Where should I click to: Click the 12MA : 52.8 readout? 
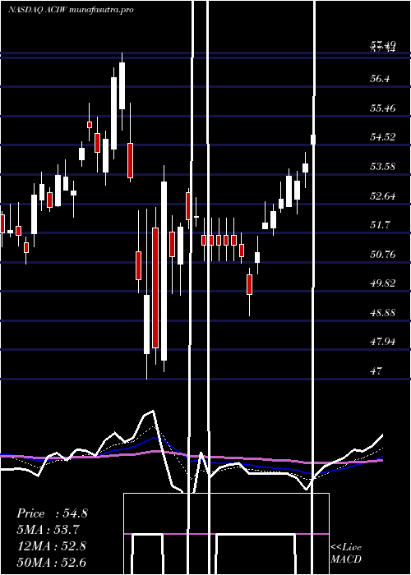[x=52, y=545]
